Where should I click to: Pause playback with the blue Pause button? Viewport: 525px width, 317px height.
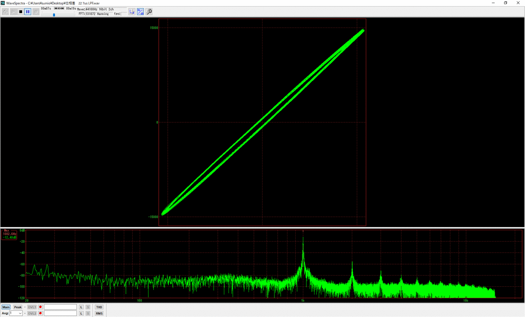[28, 11]
